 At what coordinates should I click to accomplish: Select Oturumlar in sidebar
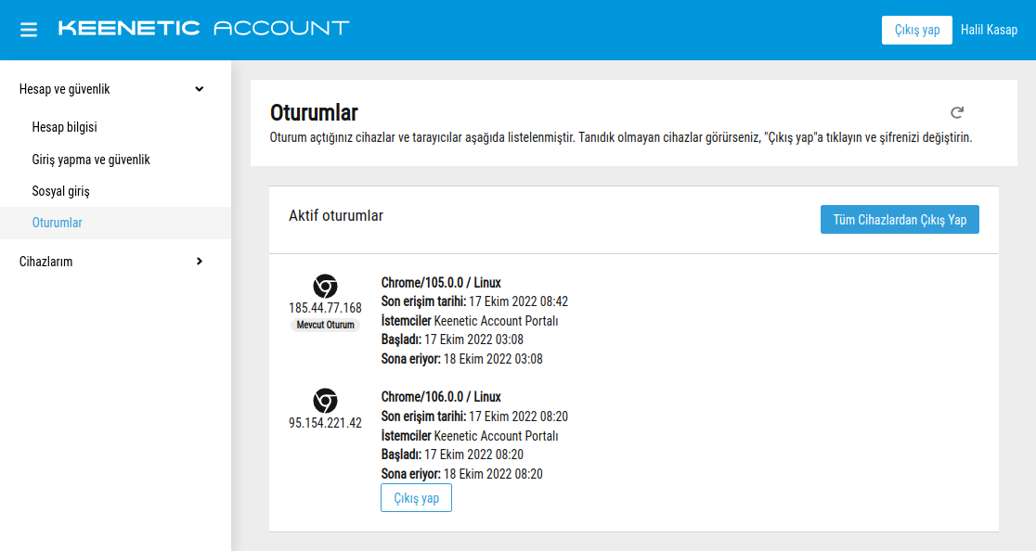point(57,223)
